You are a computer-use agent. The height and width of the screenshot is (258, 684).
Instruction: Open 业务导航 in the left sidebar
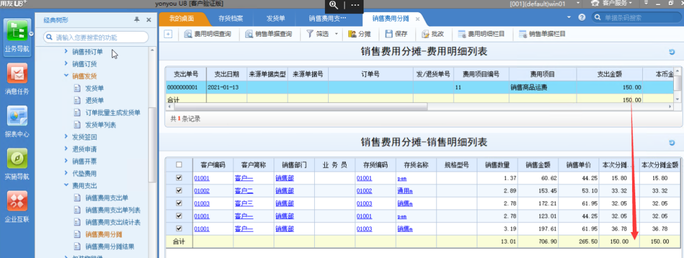pyautogui.click(x=17, y=37)
